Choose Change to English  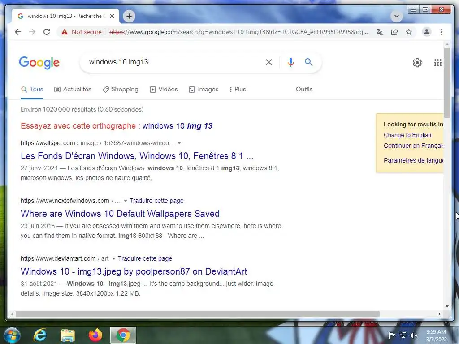[407, 135]
